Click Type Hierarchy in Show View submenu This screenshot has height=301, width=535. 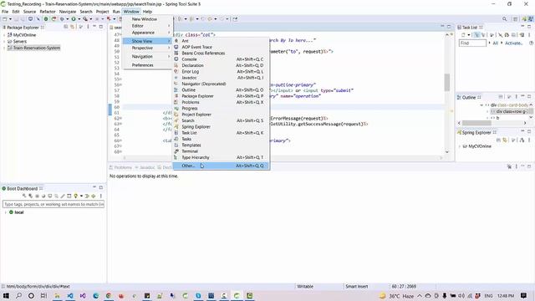point(220,158)
